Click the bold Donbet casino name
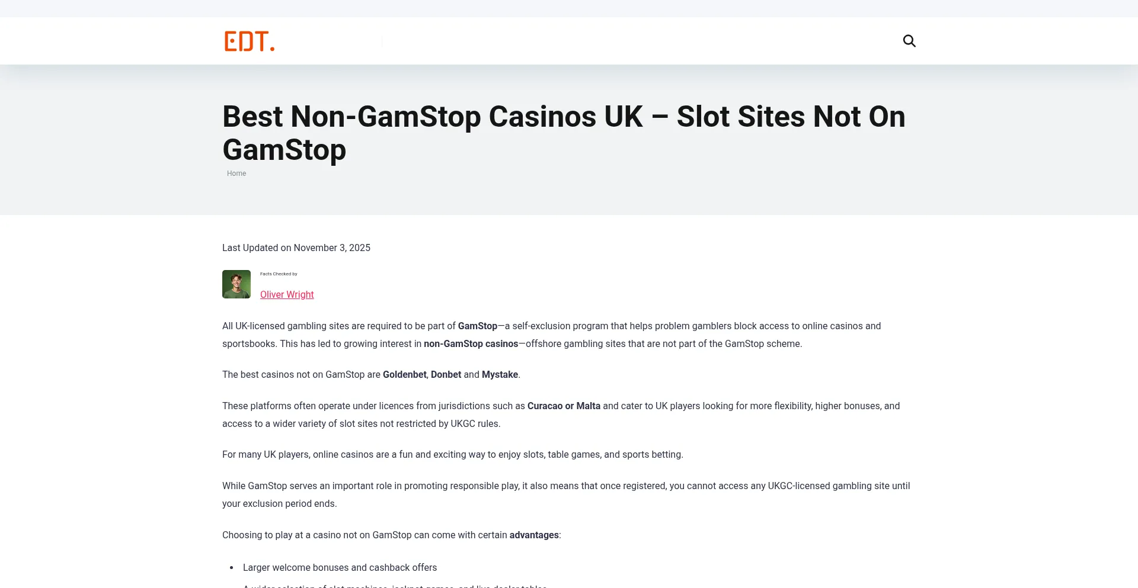This screenshot has height=588, width=1138. coord(446,374)
